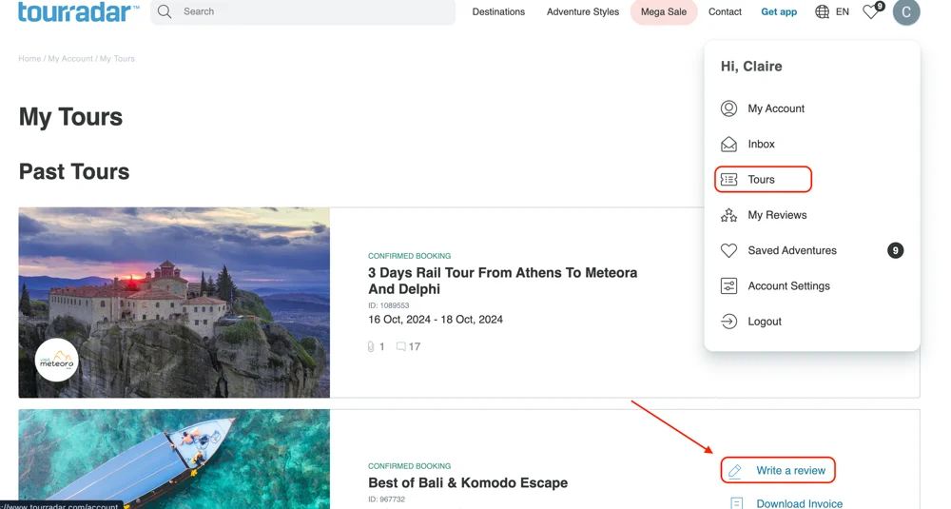
Task: Click the EN language label
Action: point(843,11)
